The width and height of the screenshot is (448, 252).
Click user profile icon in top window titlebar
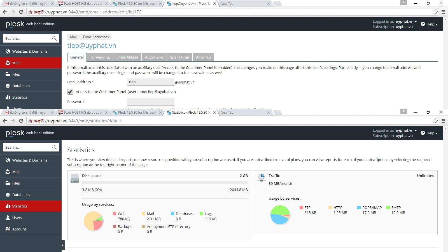[403, 3]
